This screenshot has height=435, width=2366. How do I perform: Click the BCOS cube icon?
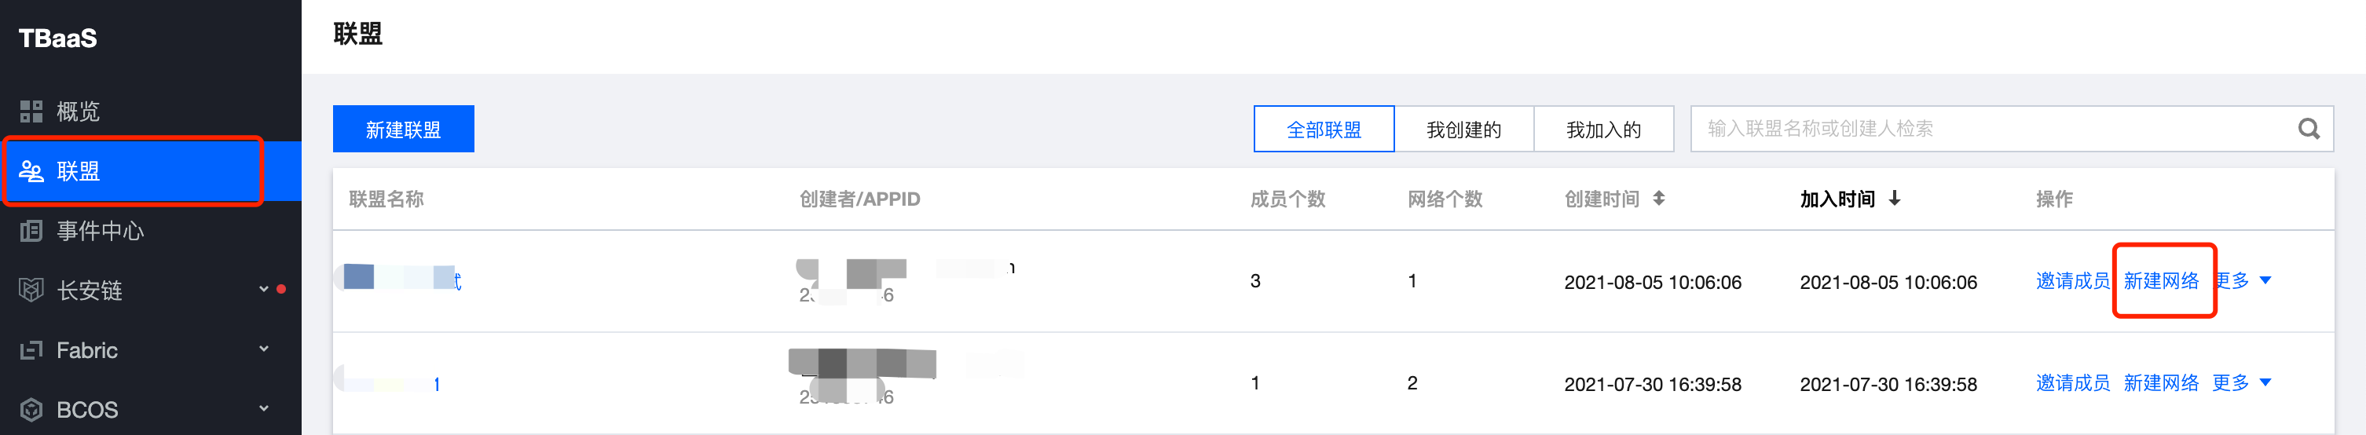31,410
